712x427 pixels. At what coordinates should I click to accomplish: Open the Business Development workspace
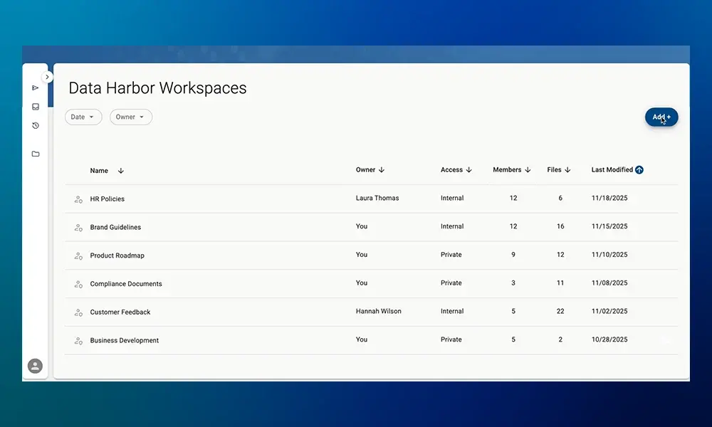(125, 340)
